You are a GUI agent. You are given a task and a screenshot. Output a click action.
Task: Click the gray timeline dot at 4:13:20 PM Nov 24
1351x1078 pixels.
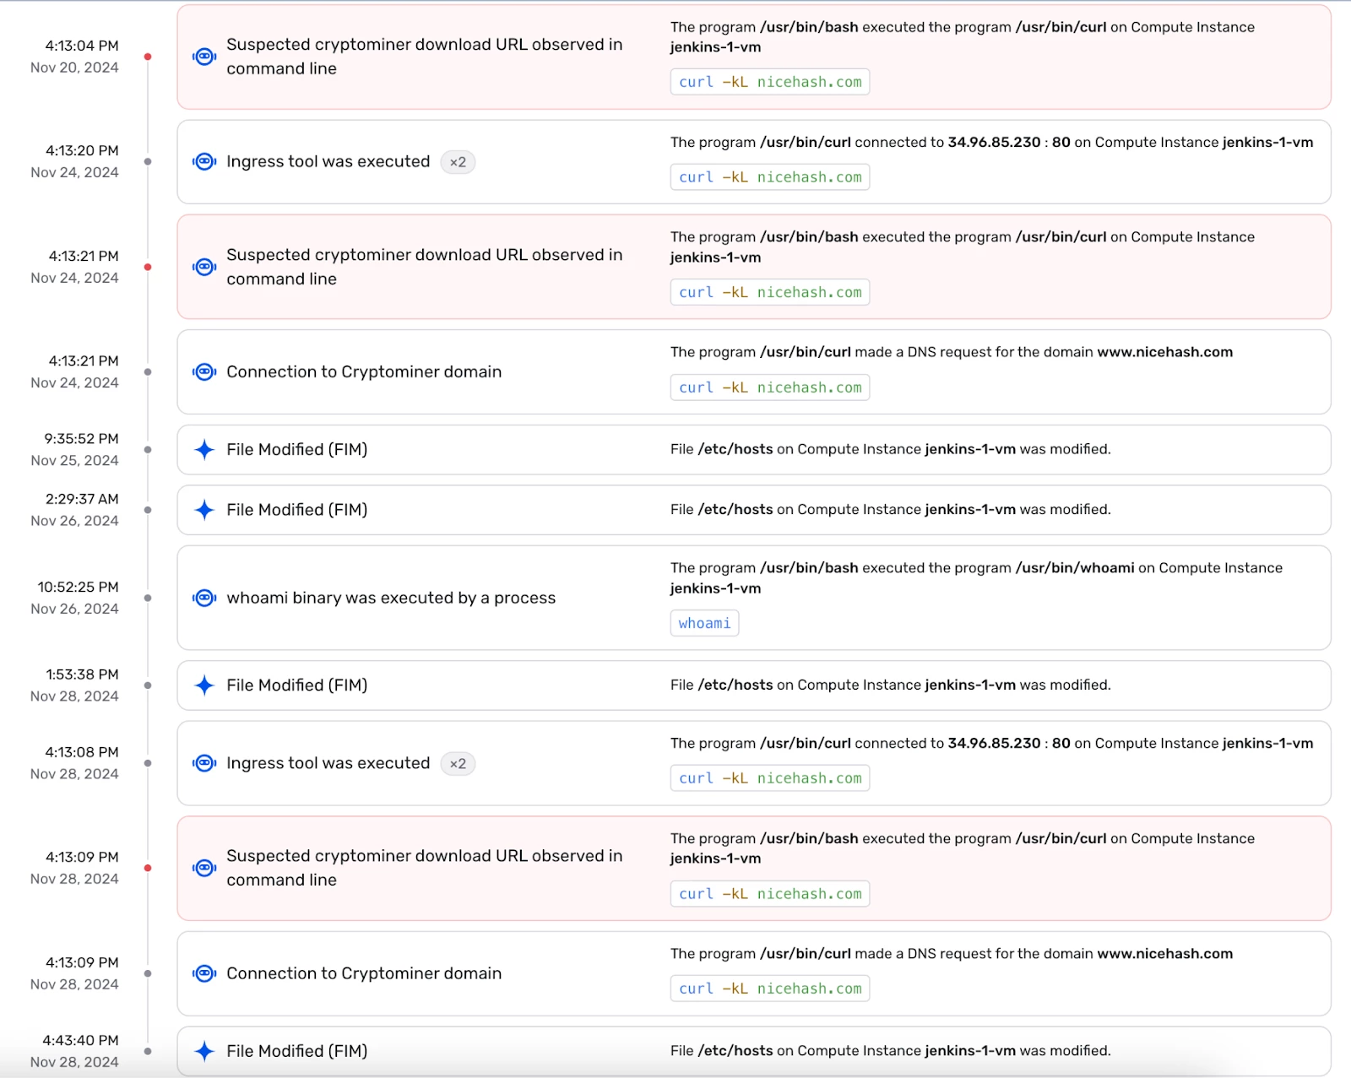148,161
